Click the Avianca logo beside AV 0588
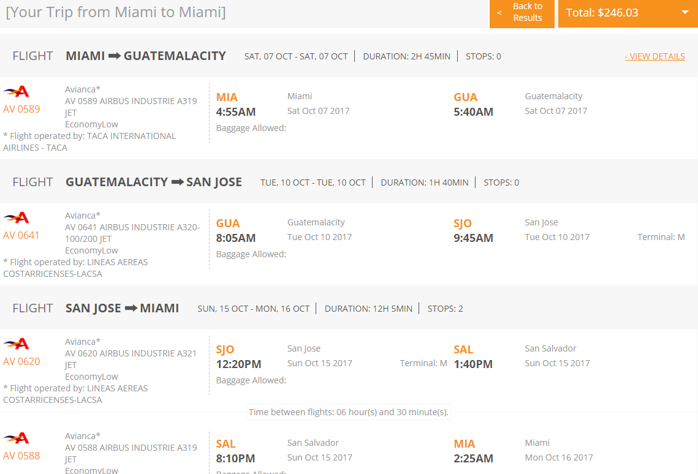This screenshot has width=698, height=474. (x=17, y=438)
